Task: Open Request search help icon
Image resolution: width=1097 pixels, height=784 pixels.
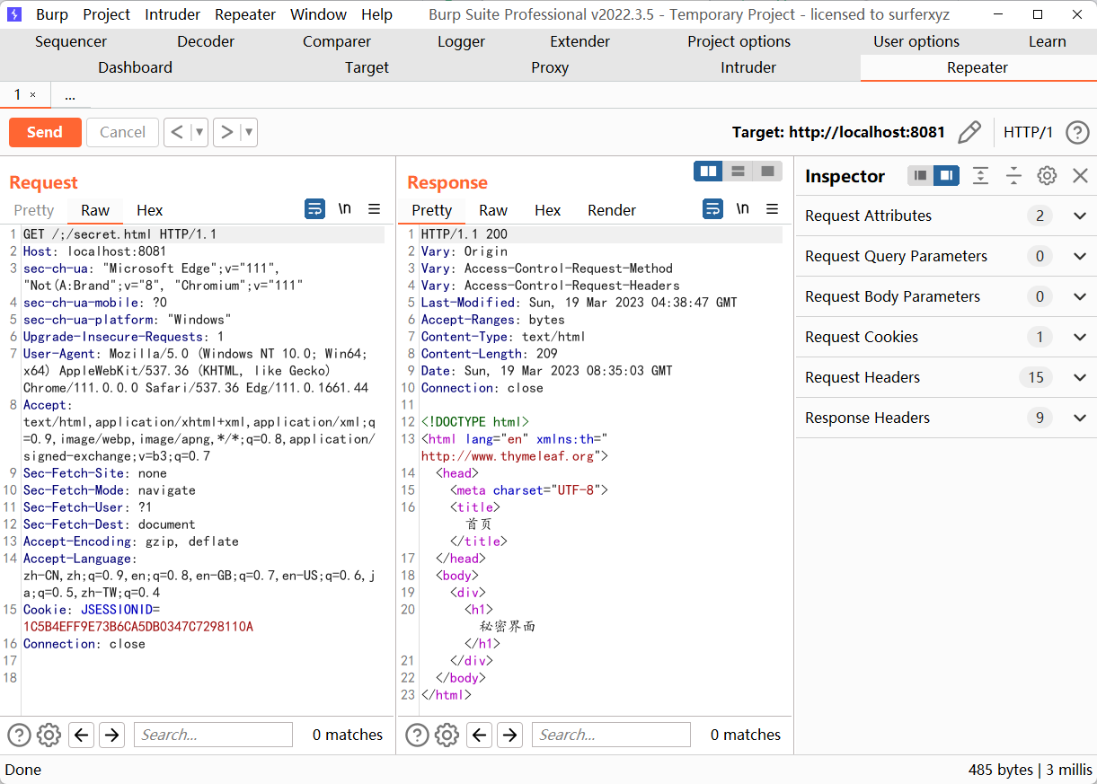Action: tap(19, 736)
